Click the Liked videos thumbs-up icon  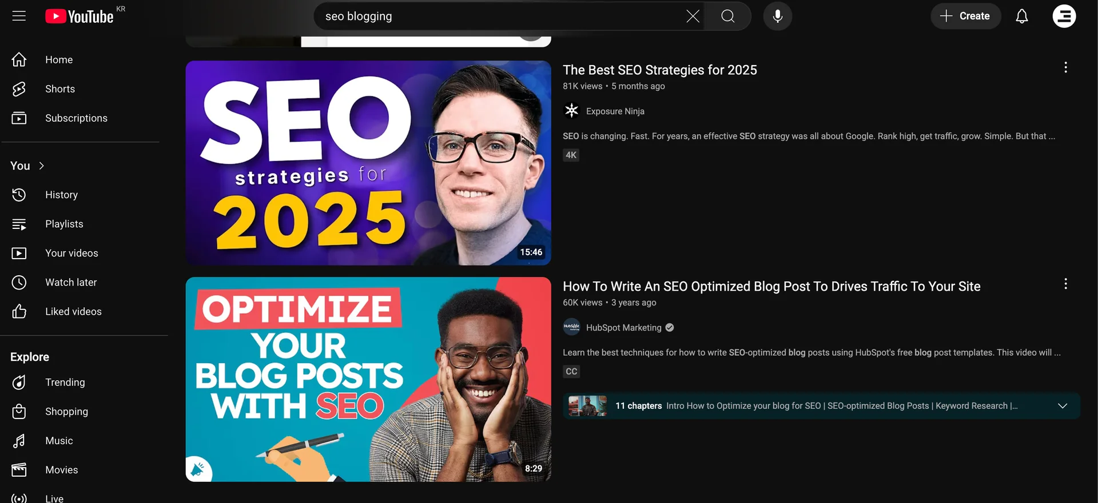coord(19,311)
